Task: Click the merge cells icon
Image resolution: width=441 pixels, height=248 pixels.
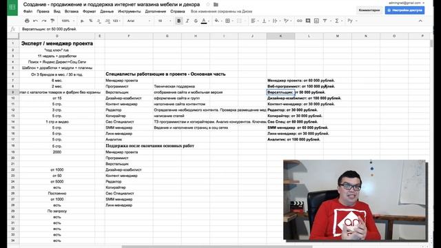Action: (x=239, y=21)
